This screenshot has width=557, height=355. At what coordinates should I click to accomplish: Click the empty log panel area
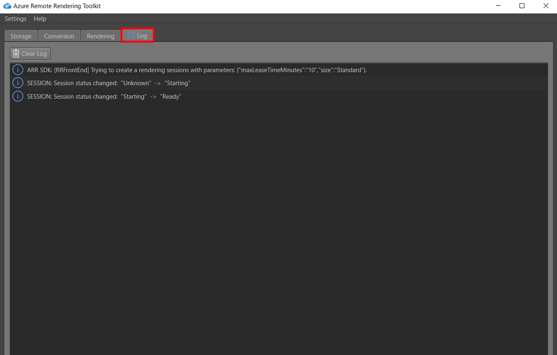tap(278, 205)
